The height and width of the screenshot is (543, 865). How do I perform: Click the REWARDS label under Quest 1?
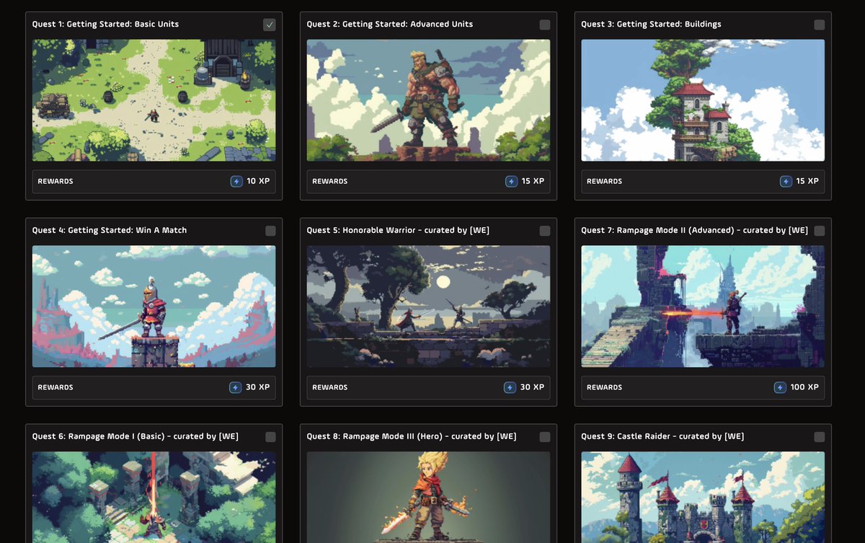point(56,182)
